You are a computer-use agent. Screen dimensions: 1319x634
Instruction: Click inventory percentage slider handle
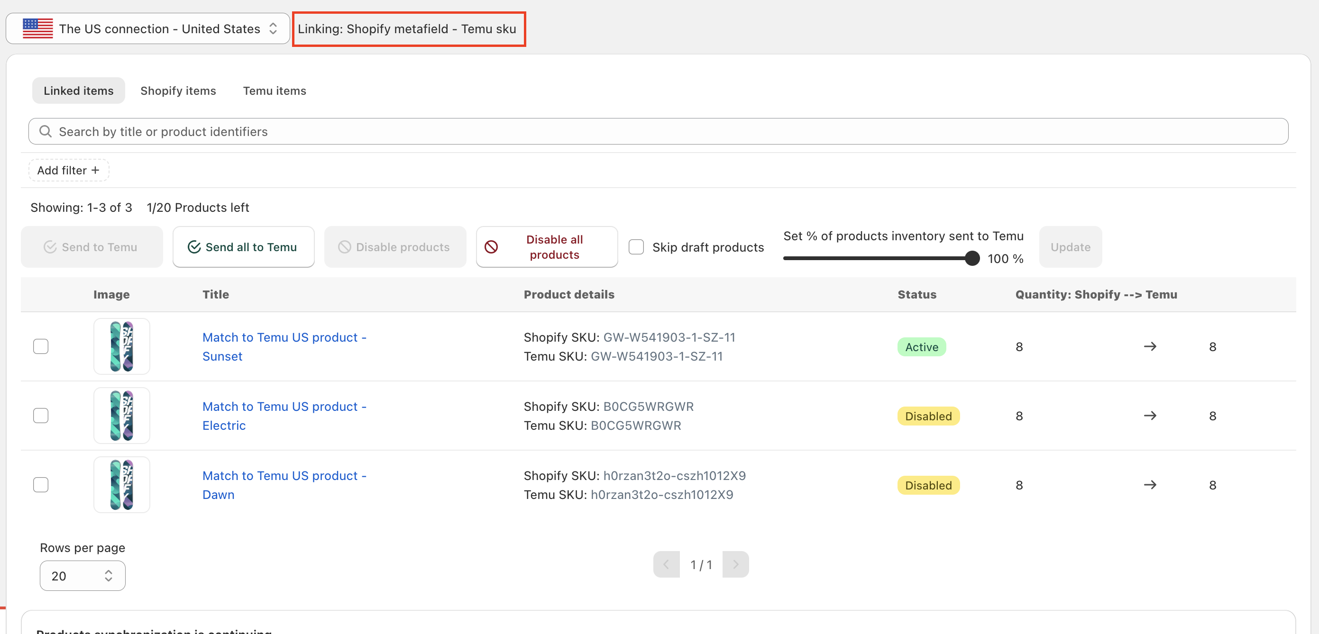(x=972, y=258)
